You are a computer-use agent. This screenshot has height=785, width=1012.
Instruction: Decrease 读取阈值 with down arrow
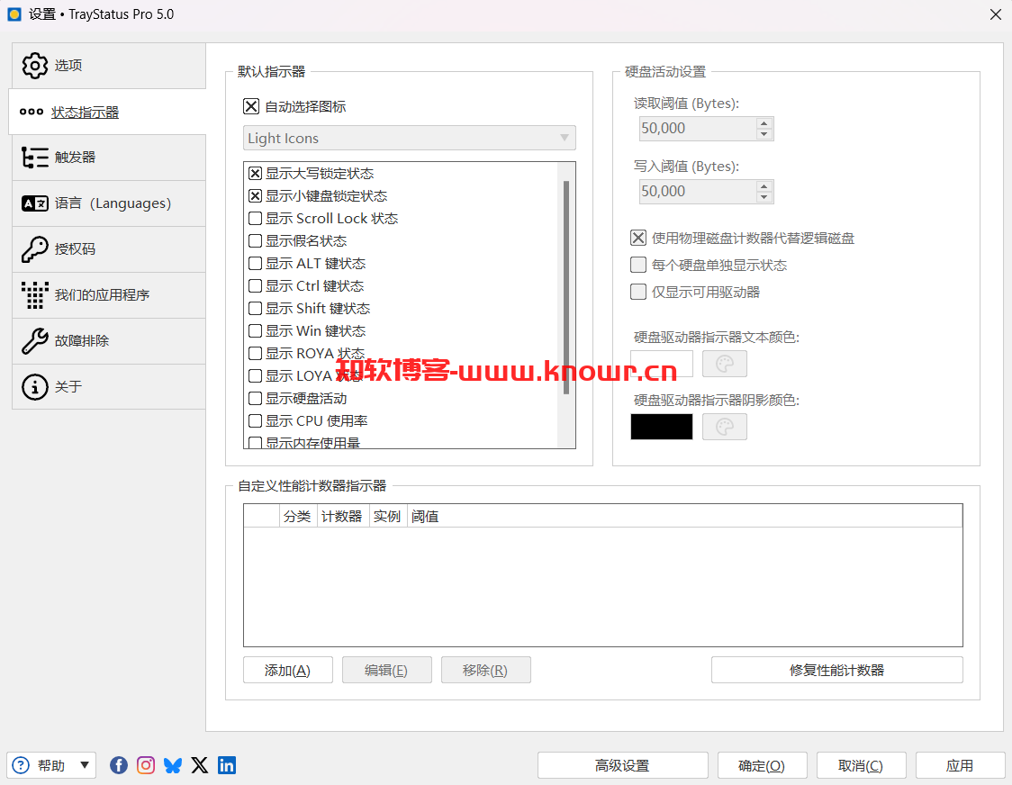tap(764, 134)
